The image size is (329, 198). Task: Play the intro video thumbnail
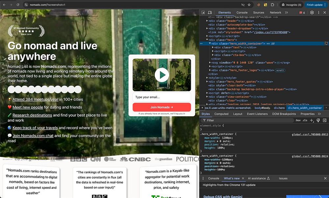click(x=162, y=75)
